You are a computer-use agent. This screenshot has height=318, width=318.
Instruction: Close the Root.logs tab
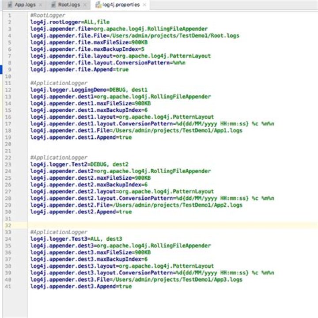tap(85, 5)
